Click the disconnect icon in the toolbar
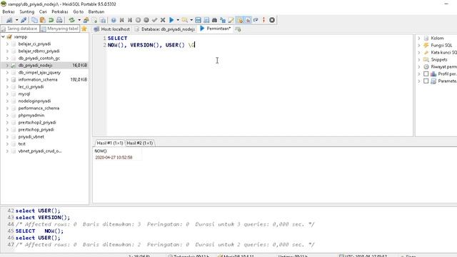This screenshot has width=457, height=257. tap(24, 20)
